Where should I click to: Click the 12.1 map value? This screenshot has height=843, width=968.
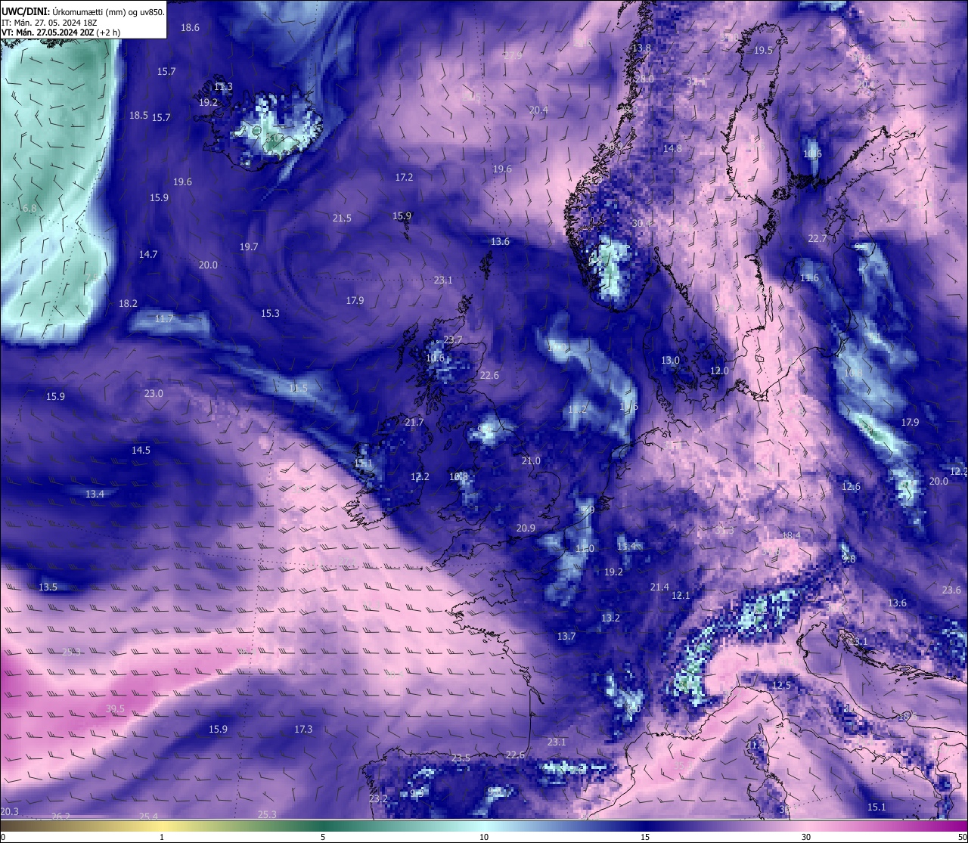tap(681, 596)
